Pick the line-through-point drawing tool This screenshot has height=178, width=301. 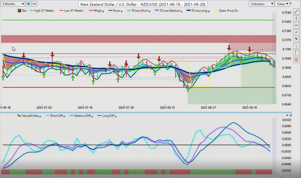(x=296, y=32)
